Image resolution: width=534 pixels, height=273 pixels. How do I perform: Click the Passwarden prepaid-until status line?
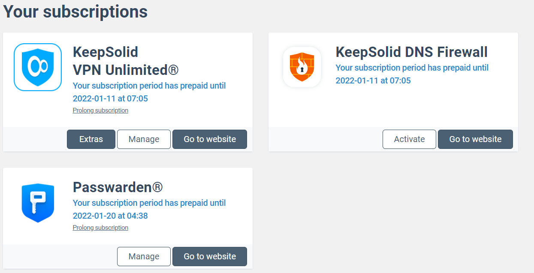(149, 203)
